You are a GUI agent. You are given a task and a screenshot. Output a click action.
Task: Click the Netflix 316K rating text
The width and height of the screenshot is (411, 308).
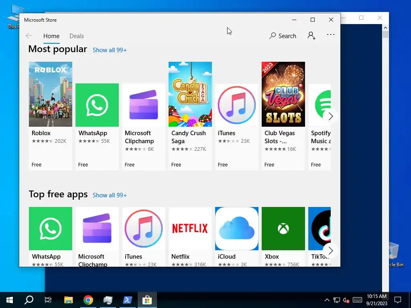[200, 265]
